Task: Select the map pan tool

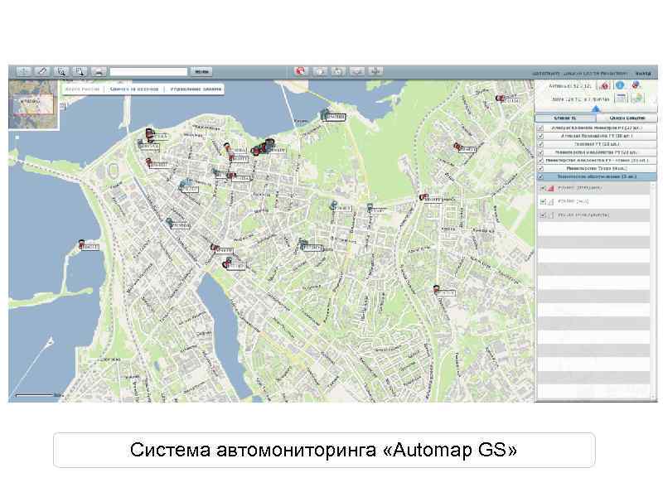Action: click(x=23, y=72)
